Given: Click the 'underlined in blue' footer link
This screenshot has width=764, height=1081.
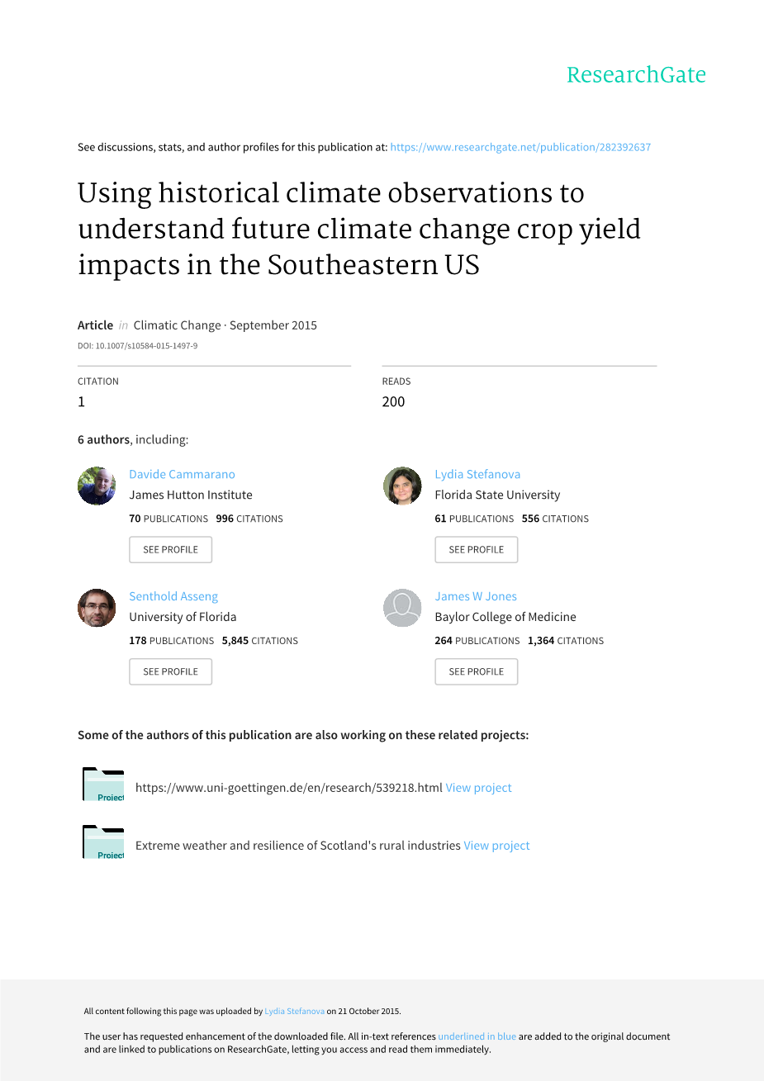Looking at the screenshot, I should tap(477, 1036).
